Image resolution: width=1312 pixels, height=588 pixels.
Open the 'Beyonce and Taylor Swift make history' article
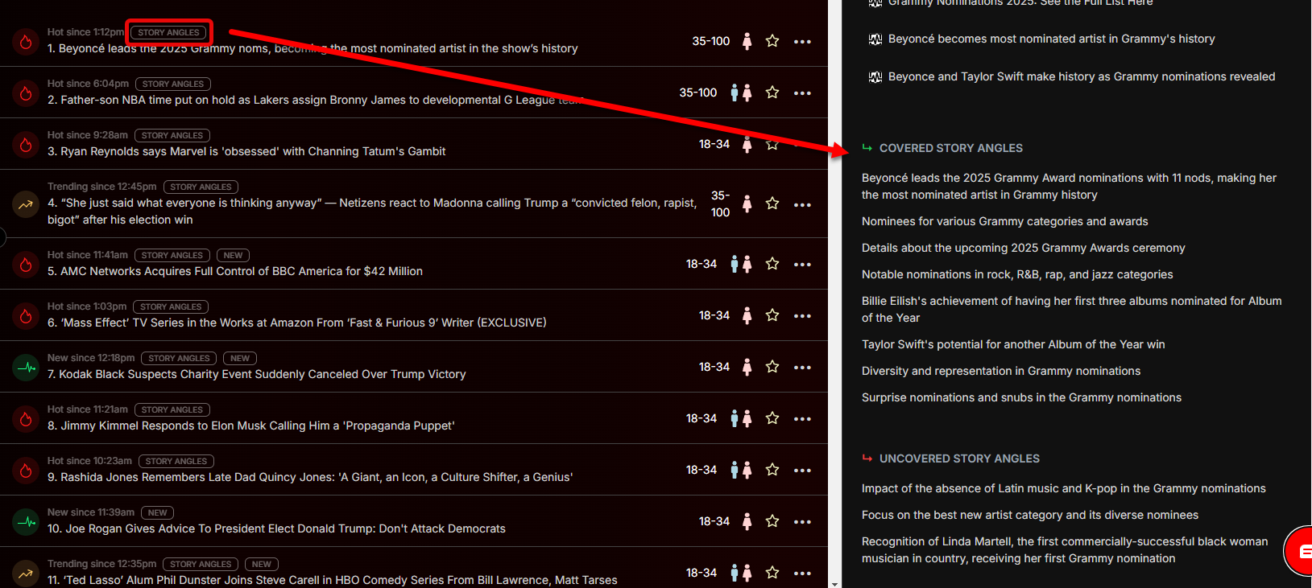1082,76
